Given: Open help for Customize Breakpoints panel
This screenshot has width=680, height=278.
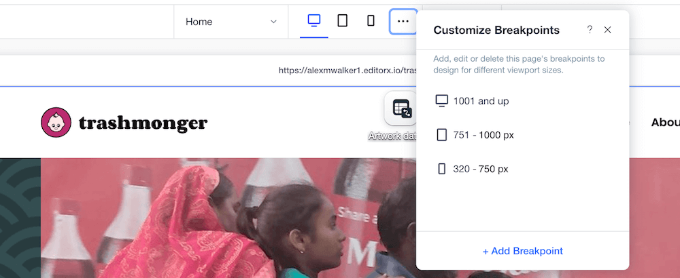Looking at the screenshot, I should 590,29.
